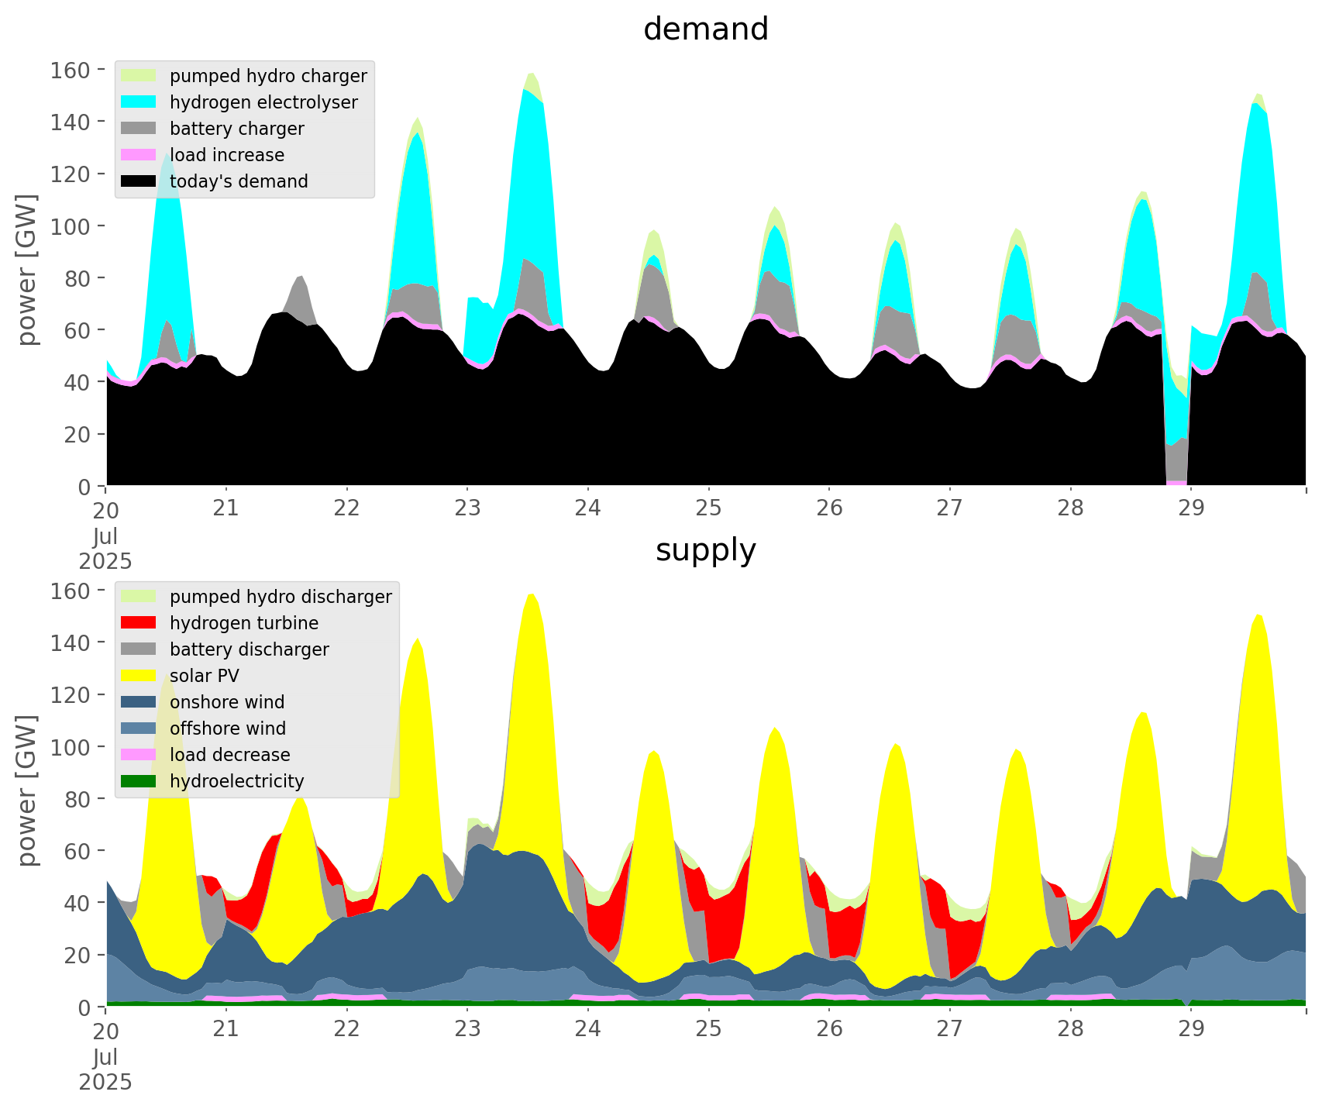Click the today's demand black legend swatch
This screenshot has height=1109, width=1322.
coord(139,181)
